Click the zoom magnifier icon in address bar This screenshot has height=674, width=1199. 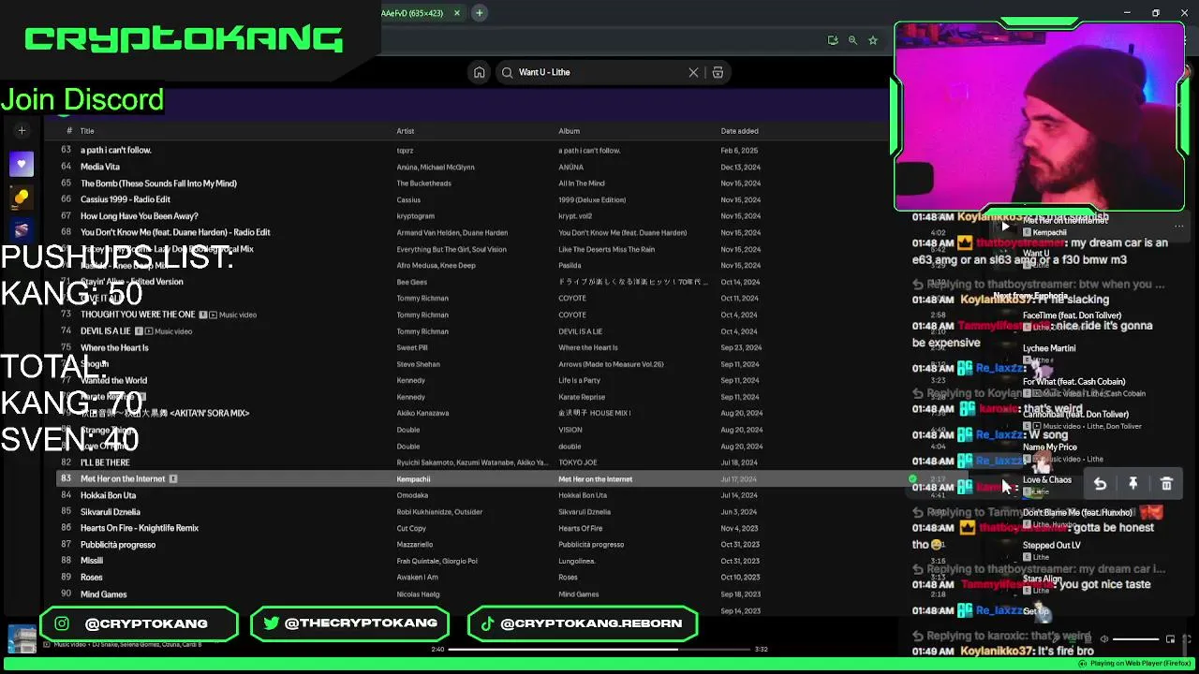click(852, 40)
